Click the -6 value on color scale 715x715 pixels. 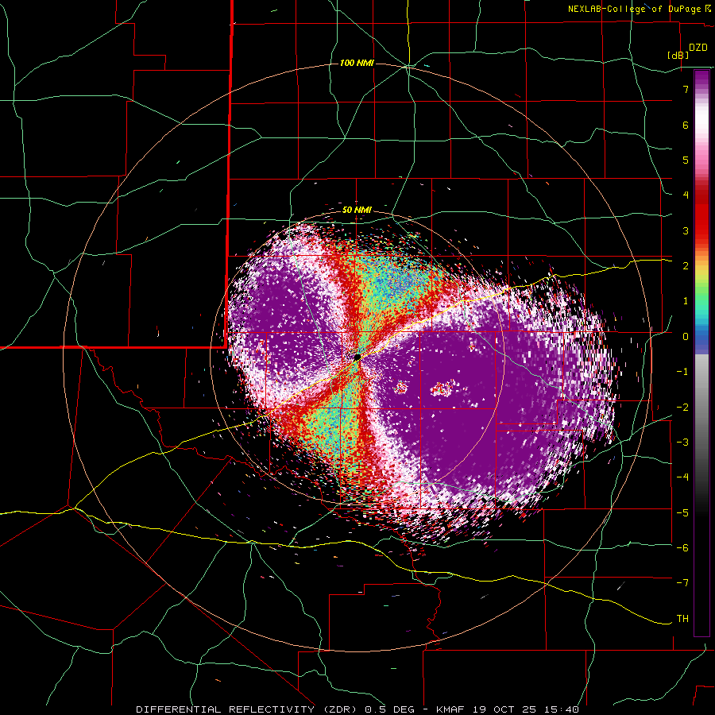682,548
